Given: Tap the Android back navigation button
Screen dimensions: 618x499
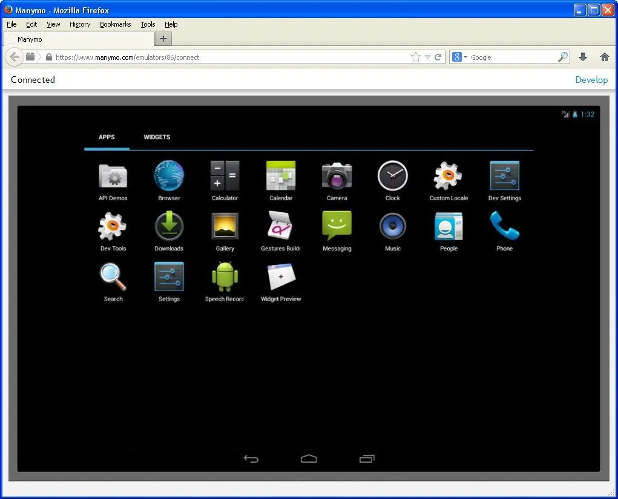Looking at the screenshot, I should point(251,458).
